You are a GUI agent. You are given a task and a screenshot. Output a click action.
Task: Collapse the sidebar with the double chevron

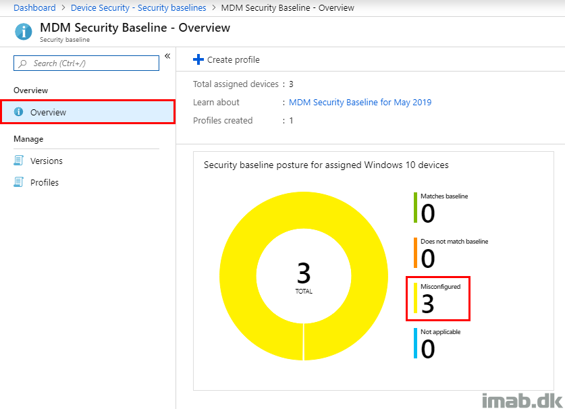(167, 56)
